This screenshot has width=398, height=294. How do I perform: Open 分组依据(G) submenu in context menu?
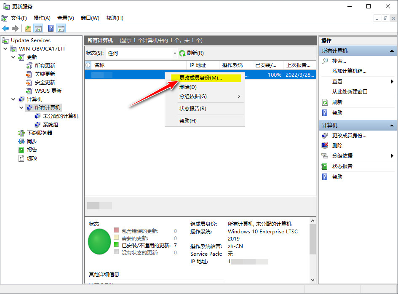(x=205, y=96)
